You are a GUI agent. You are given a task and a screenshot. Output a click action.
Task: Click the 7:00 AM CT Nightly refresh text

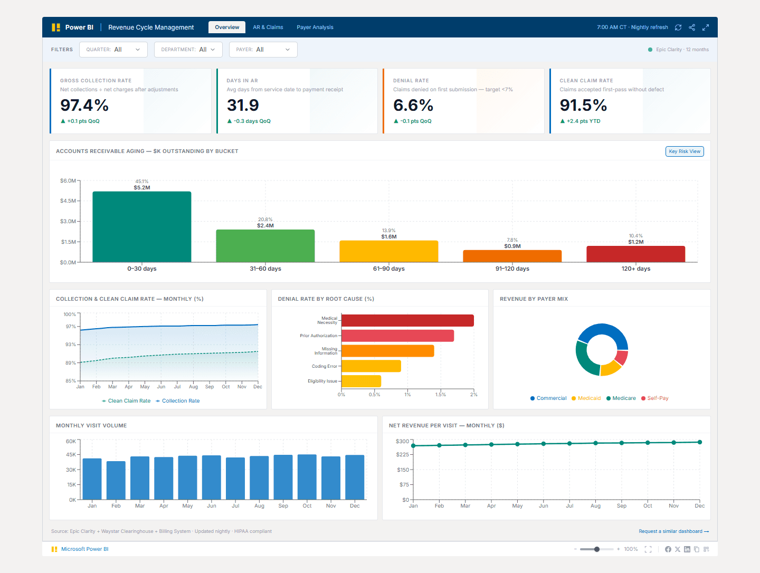[632, 27]
